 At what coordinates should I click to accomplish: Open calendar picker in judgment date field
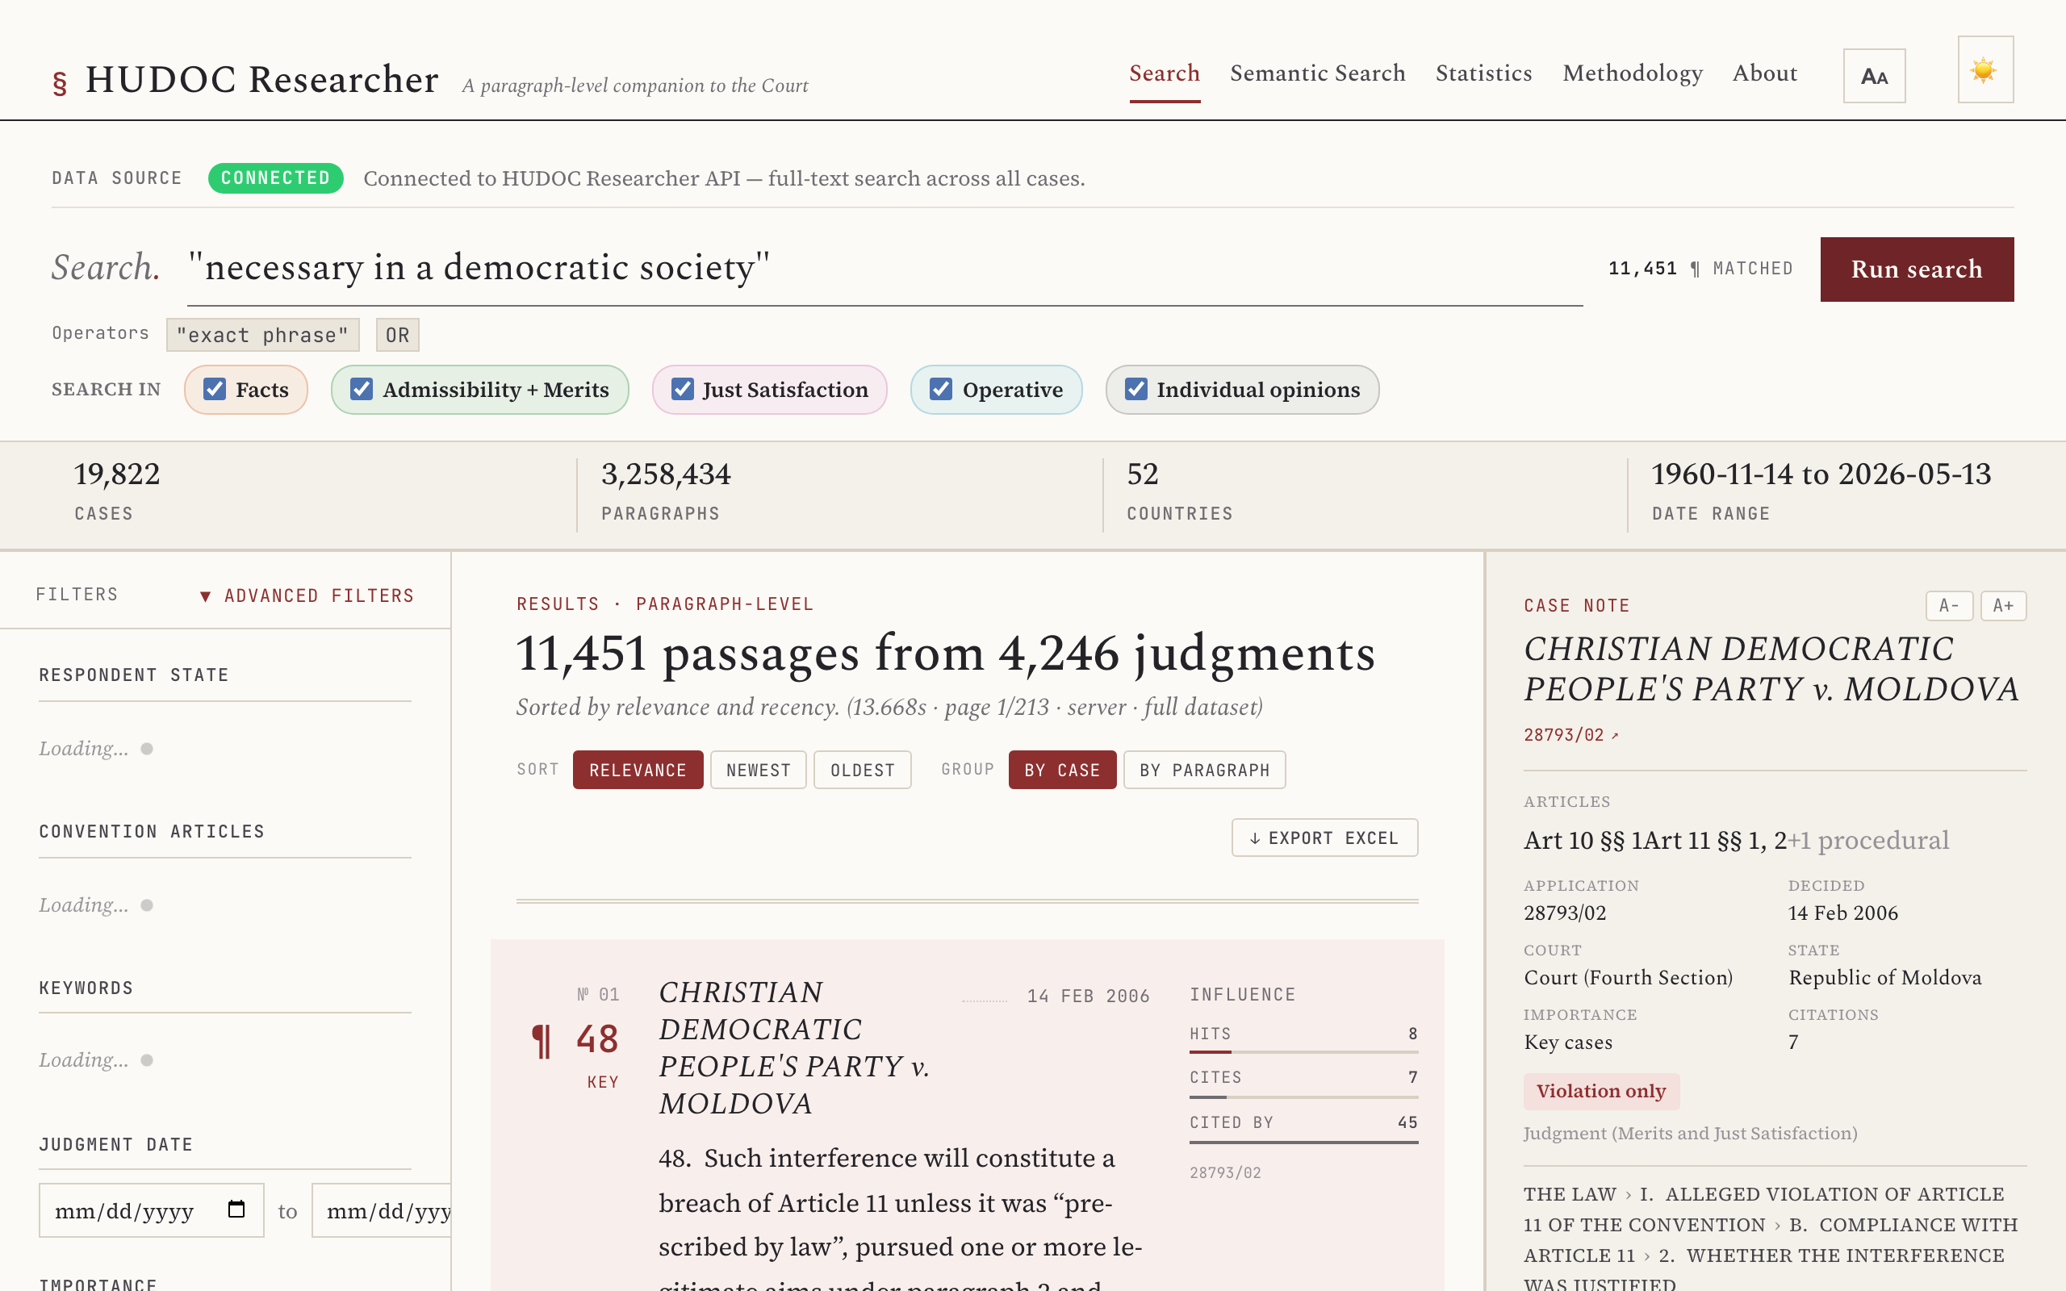point(236,1209)
